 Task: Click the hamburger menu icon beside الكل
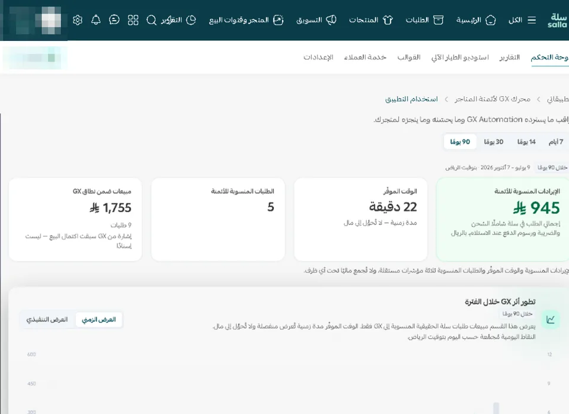pyautogui.click(x=532, y=20)
